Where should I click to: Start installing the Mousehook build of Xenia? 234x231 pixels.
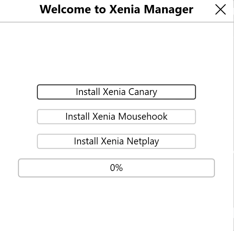click(116, 117)
